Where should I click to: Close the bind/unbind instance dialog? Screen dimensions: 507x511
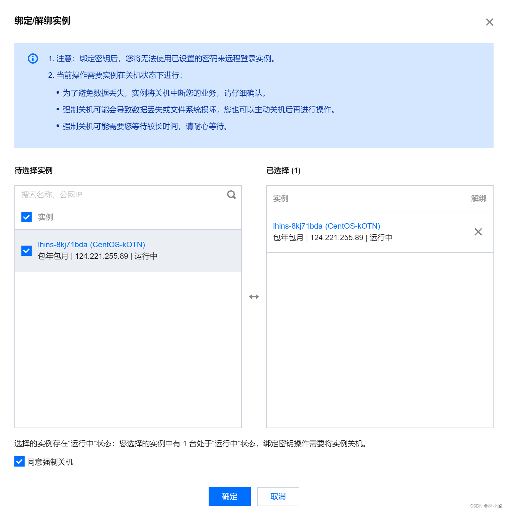(x=489, y=22)
